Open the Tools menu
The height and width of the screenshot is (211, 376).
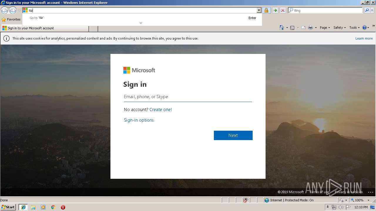[x=354, y=28]
